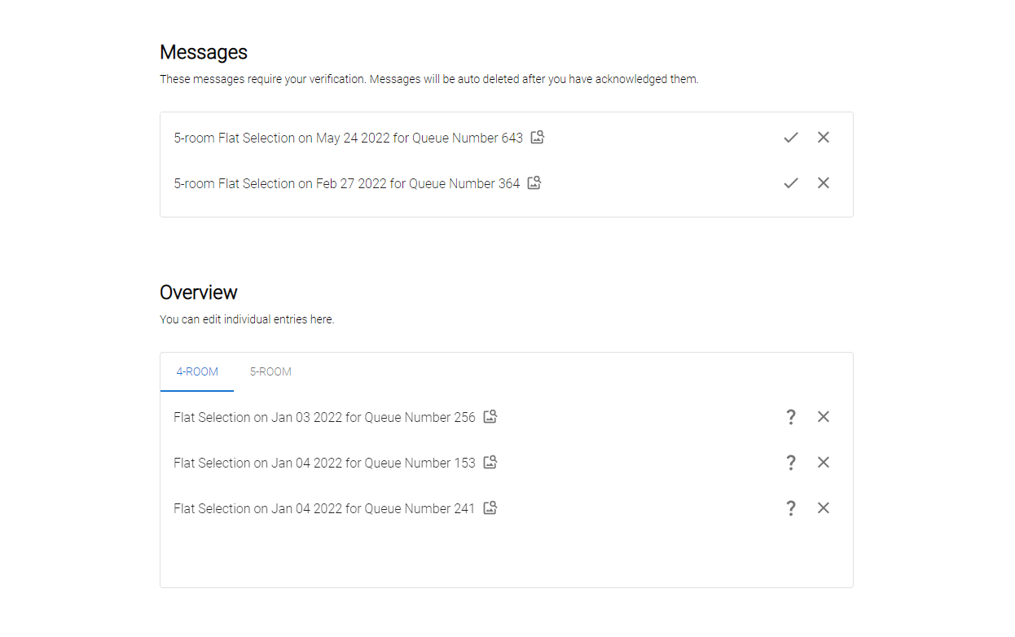Select the 4-ROOM tab

(197, 371)
